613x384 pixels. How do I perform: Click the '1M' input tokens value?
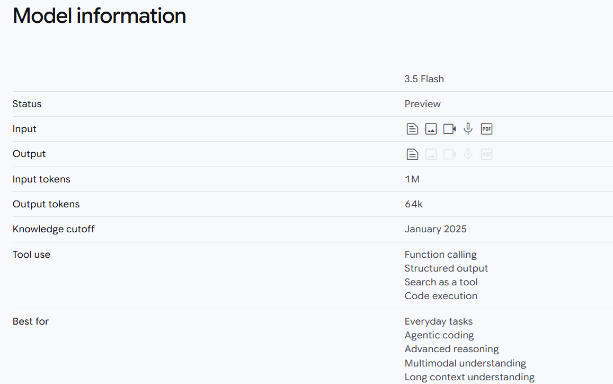point(412,179)
